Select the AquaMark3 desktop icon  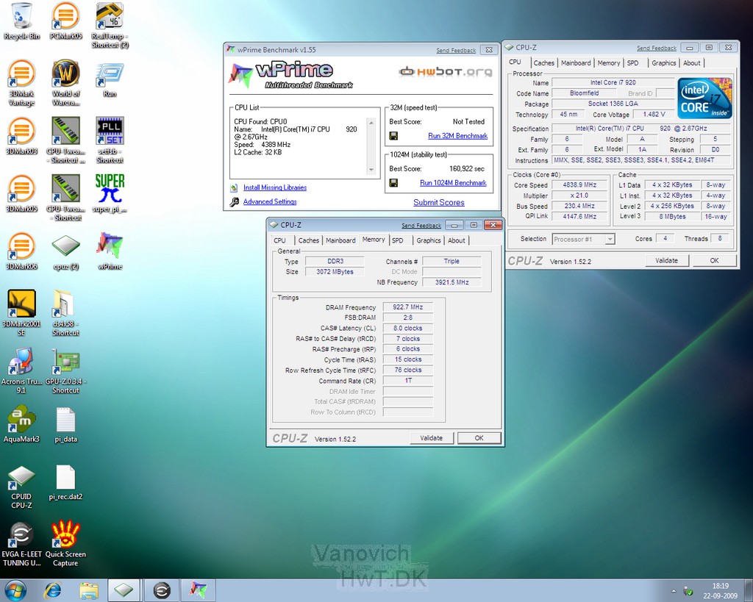[x=21, y=424]
